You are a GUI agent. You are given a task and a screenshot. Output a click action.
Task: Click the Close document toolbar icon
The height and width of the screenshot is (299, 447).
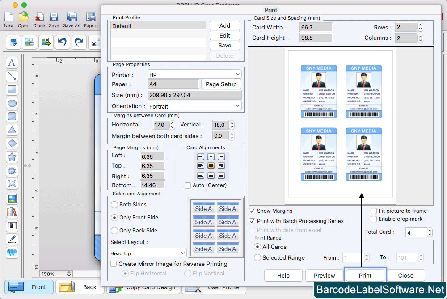coord(39,20)
